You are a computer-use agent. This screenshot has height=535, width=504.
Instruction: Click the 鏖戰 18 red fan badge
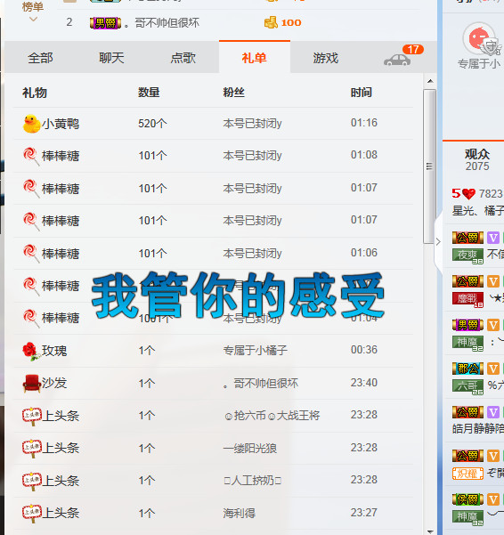[x=467, y=300]
